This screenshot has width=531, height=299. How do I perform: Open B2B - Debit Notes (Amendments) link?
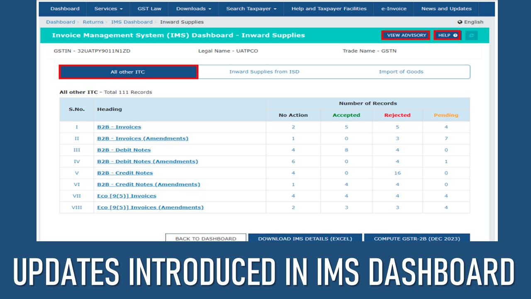148,161
